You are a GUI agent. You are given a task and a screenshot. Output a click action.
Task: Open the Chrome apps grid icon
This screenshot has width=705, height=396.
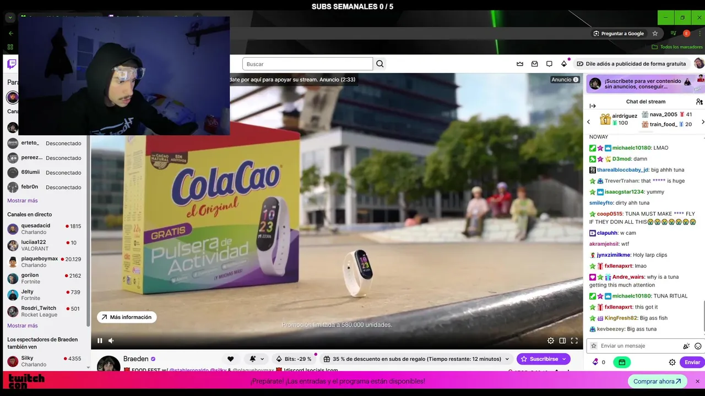(10, 47)
